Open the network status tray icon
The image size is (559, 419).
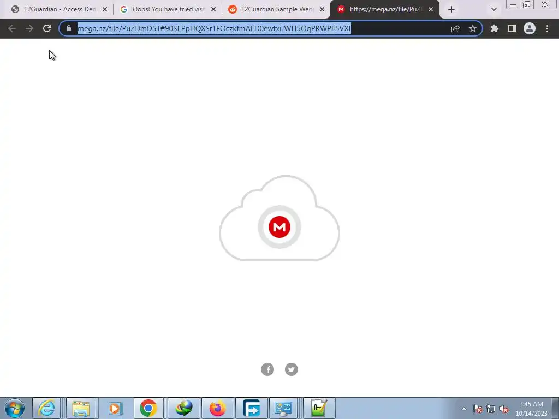point(491,409)
